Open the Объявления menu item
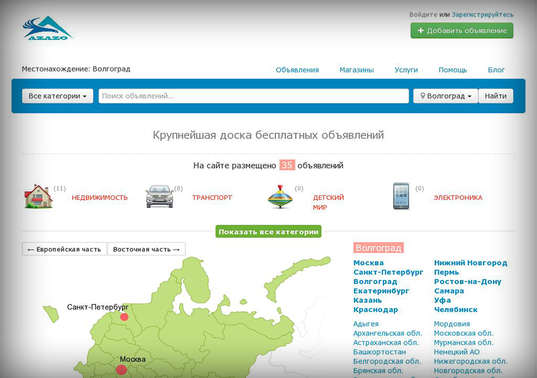This screenshot has width=537, height=378. [297, 70]
